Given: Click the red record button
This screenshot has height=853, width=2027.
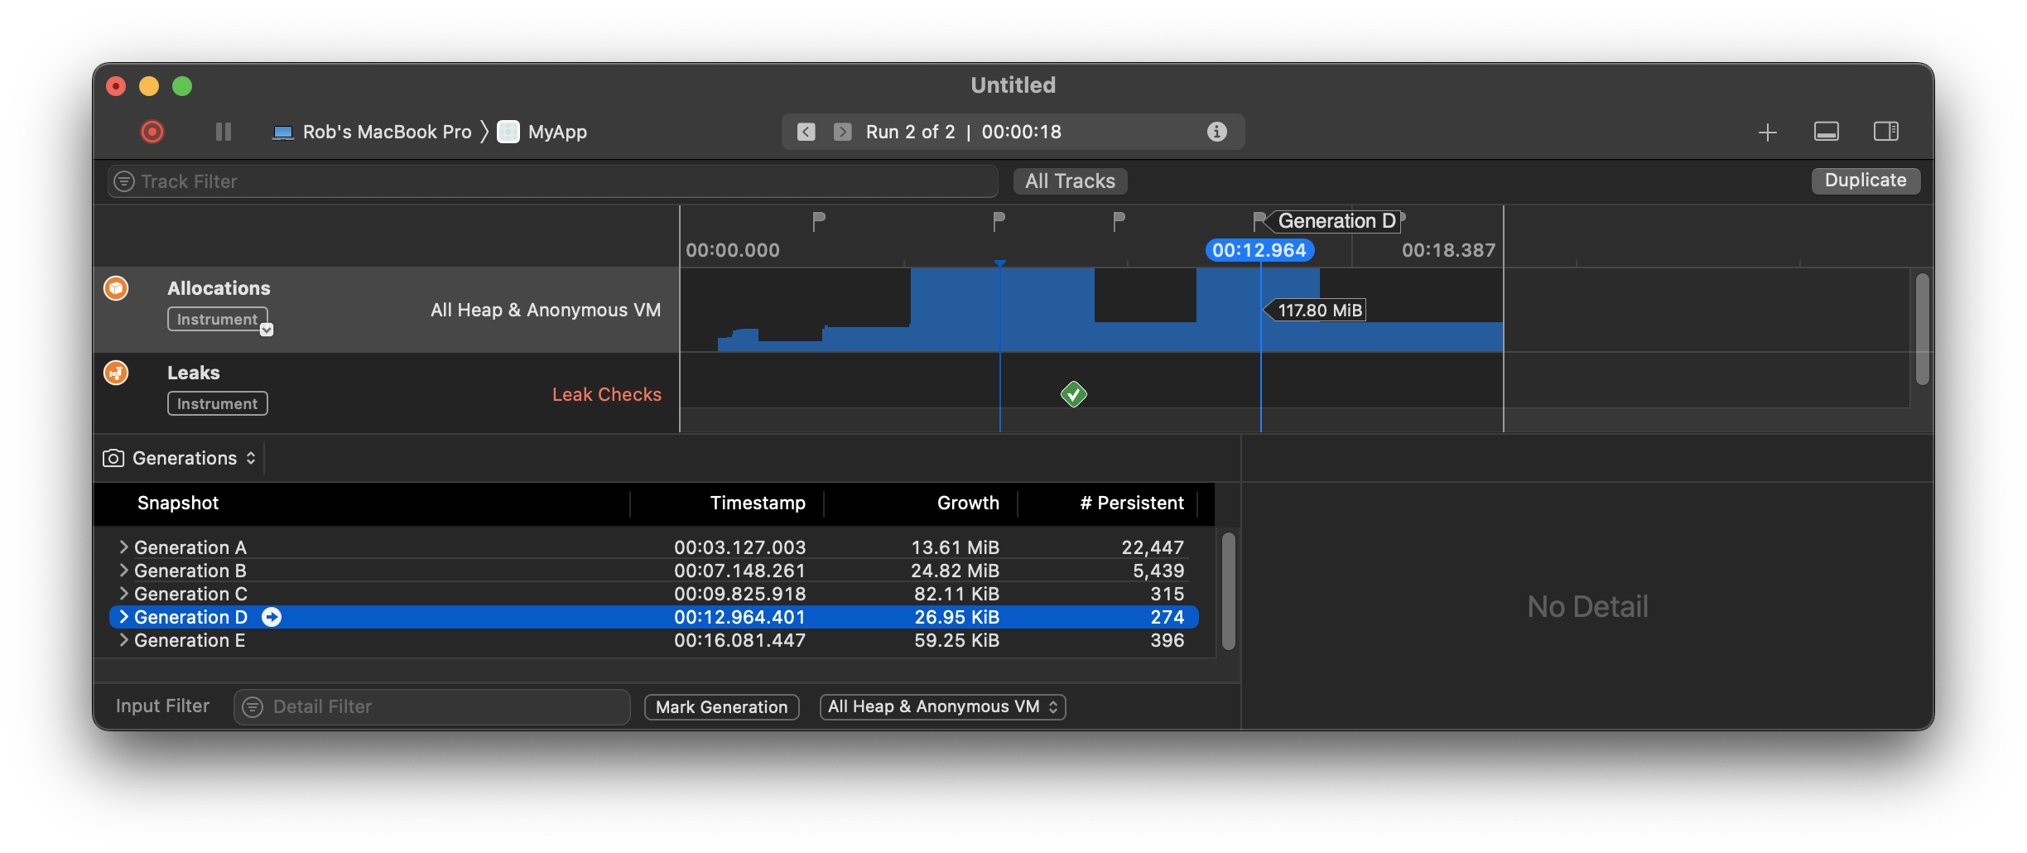Looking at the screenshot, I should click(152, 132).
